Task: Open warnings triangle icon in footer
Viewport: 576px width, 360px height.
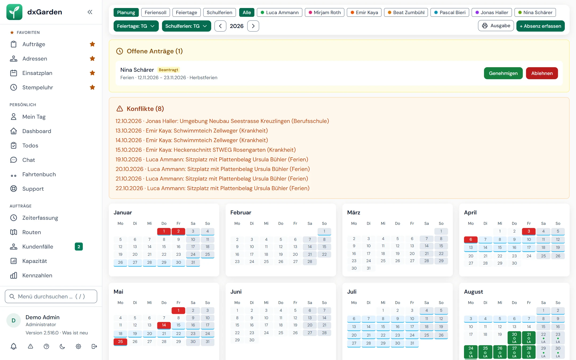Action: 31,346
